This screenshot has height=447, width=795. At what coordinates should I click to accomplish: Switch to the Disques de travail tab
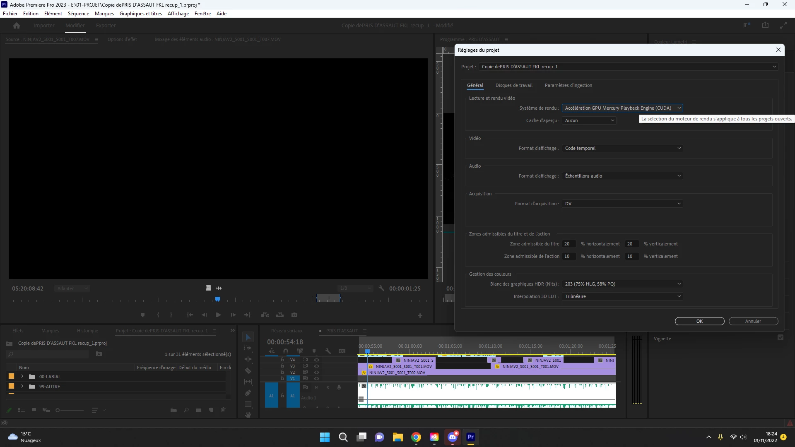pos(514,85)
